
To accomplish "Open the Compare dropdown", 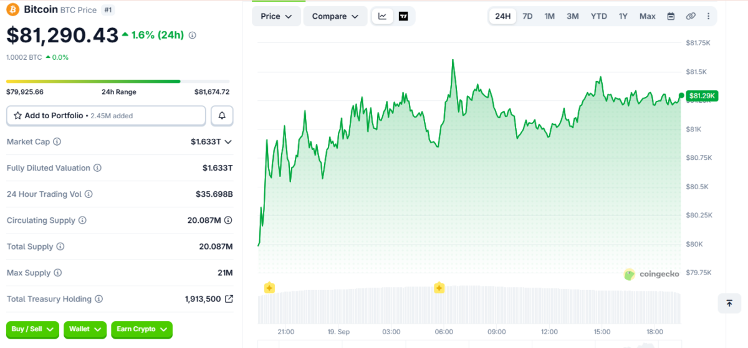I will point(335,16).
